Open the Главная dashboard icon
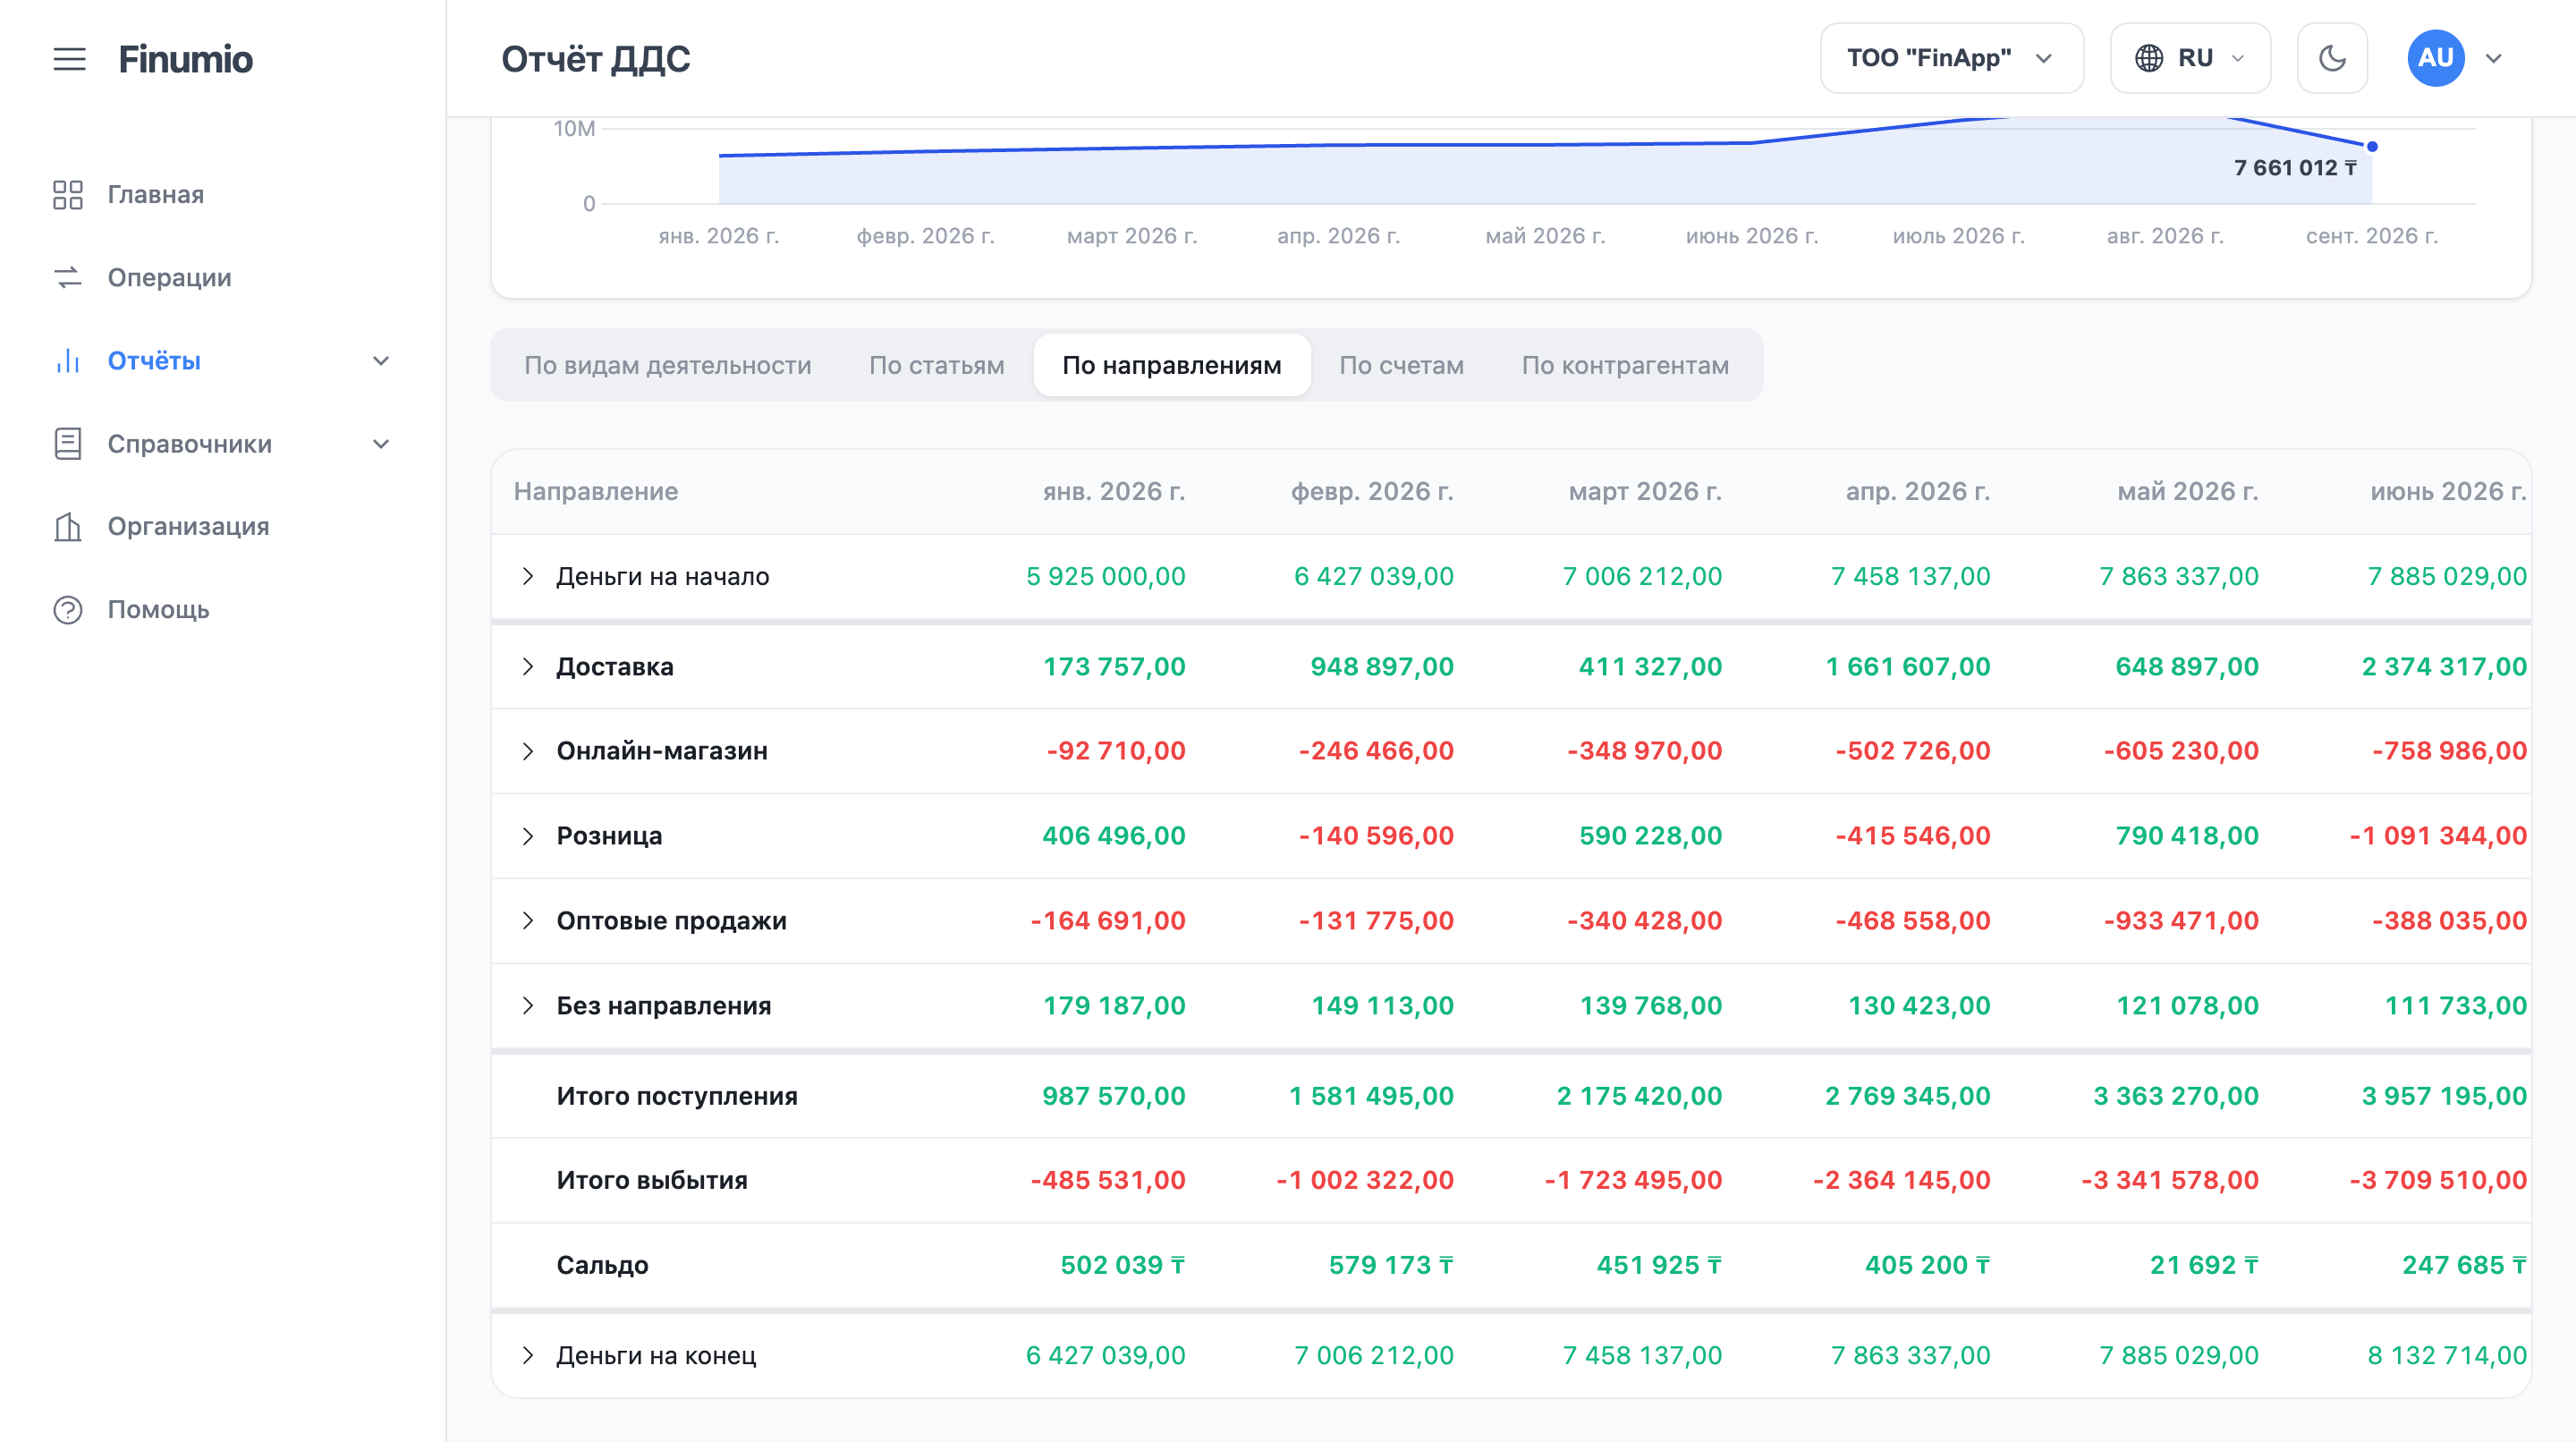2576x1442 pixels. tap(68, 194)
